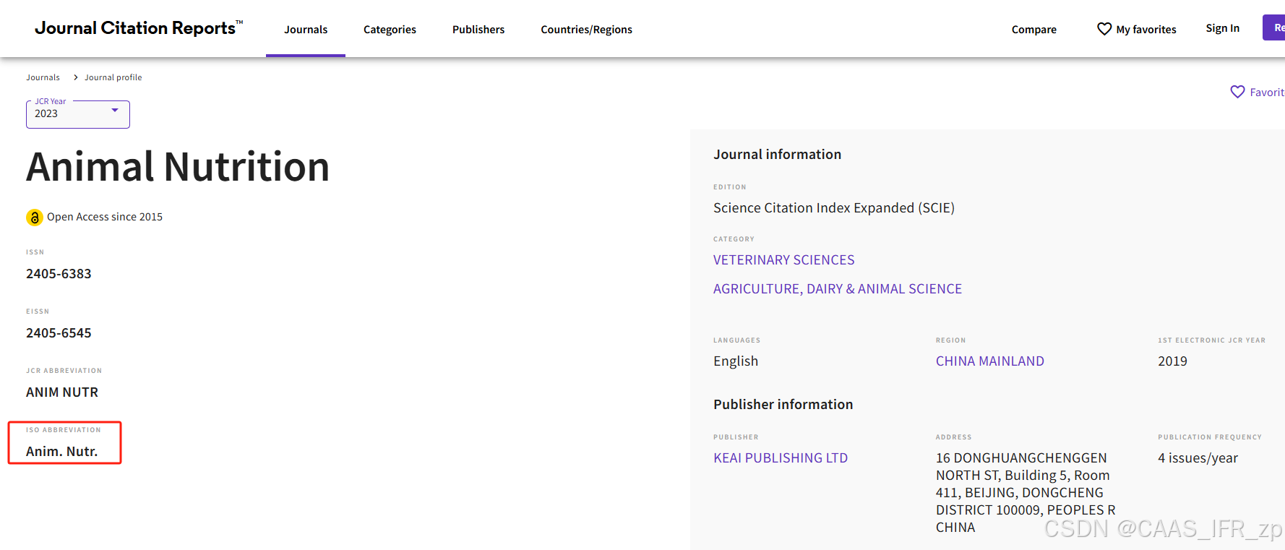The height and width of the screenshot is (550, 1285).
Task: Switch to the Publishers tab
Action: 478,30
